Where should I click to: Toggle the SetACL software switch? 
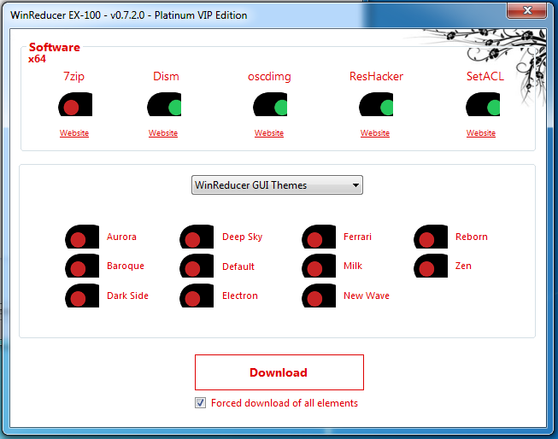coord(483,104)
